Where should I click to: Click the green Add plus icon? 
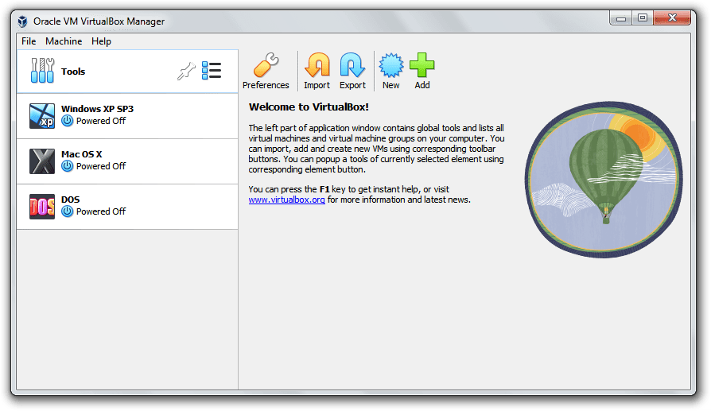click(422, 65)
